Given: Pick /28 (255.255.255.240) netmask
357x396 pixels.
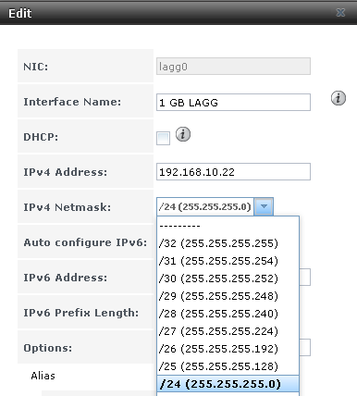Looking at the screenshot, I should tap(228, 314).
